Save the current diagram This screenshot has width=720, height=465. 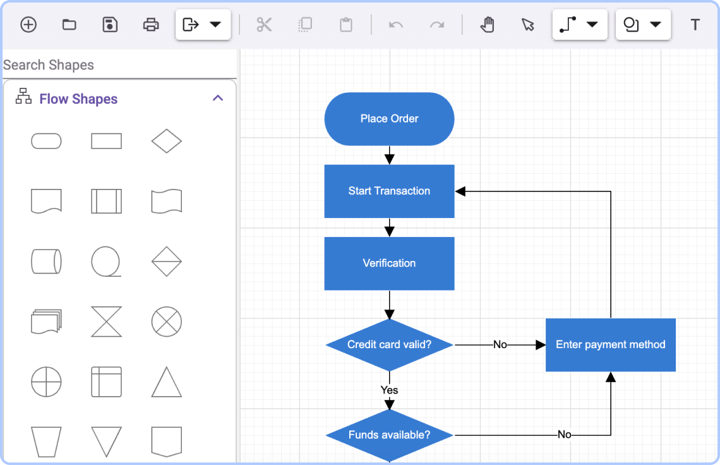(x=109, y=24)
